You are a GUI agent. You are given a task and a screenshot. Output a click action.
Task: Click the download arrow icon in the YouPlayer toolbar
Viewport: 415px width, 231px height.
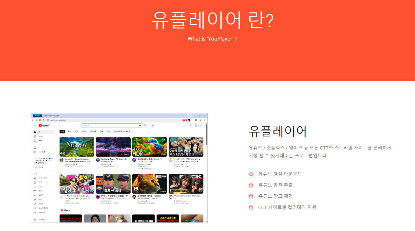pos(200,120)
